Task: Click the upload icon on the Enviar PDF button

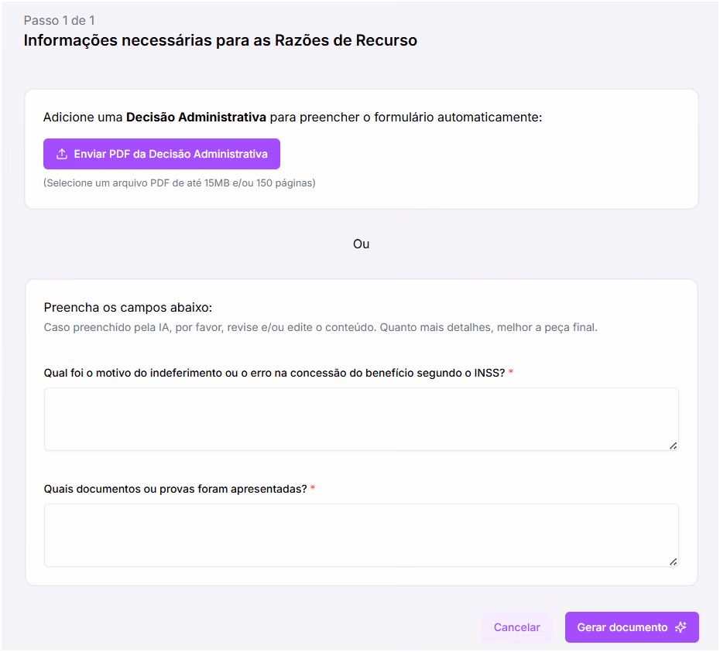Action: coord(62,154)
